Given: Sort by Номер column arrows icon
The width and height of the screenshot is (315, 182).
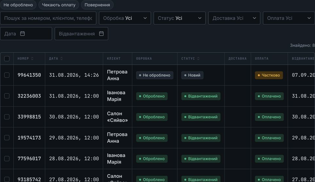Looking at the screenshot, I should [x=32, y=58].
